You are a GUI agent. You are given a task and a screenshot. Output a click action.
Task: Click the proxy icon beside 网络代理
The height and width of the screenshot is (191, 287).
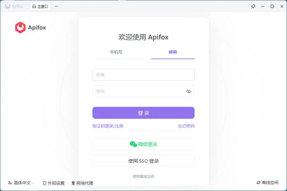[73, 183]
